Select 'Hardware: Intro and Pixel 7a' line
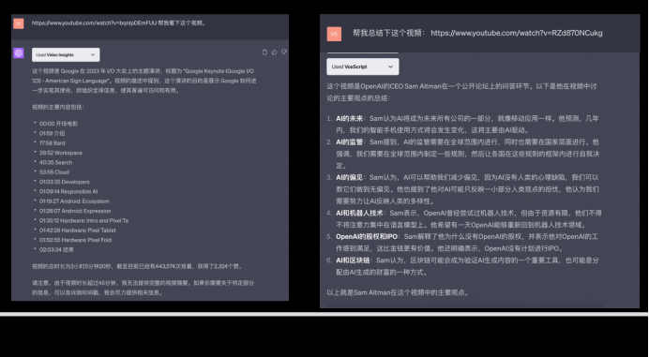The height and width of the screenshot is (357, 649). (x=83, y=221)
